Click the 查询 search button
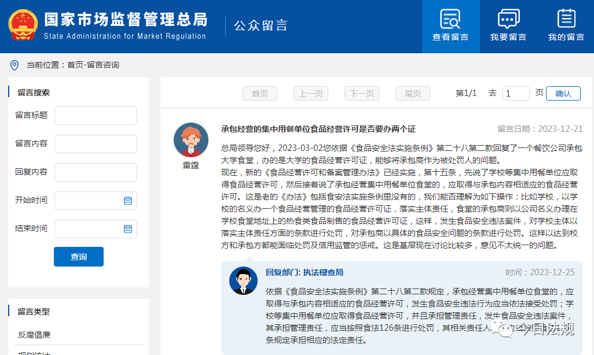 click(x=79, y=257)
